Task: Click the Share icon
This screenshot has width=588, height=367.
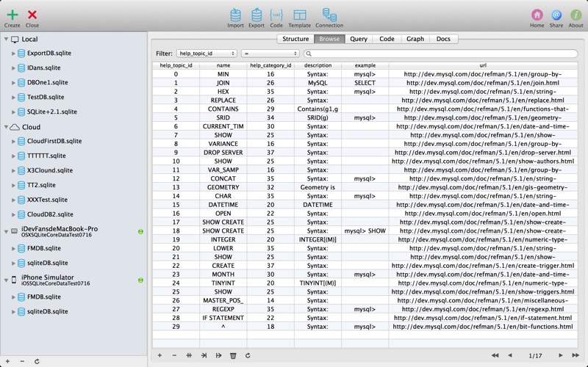Action: pos(556,15)
